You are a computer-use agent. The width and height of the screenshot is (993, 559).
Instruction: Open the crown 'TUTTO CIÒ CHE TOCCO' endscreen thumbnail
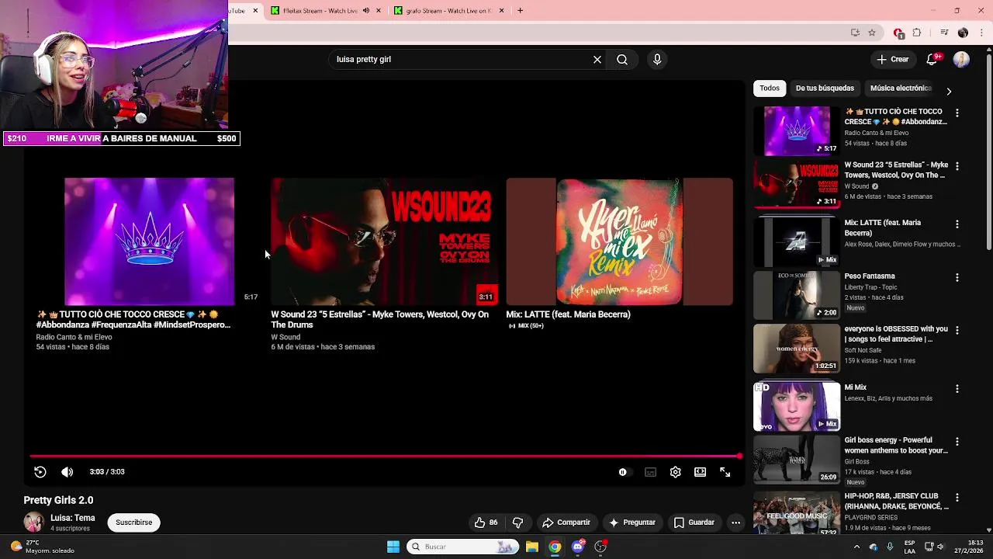[149, 241]
